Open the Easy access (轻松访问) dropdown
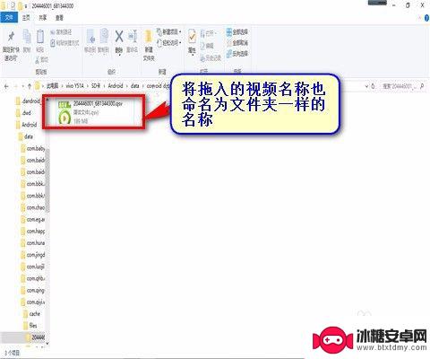The height and width of the screenshot is (359, 430). [169, 43]
